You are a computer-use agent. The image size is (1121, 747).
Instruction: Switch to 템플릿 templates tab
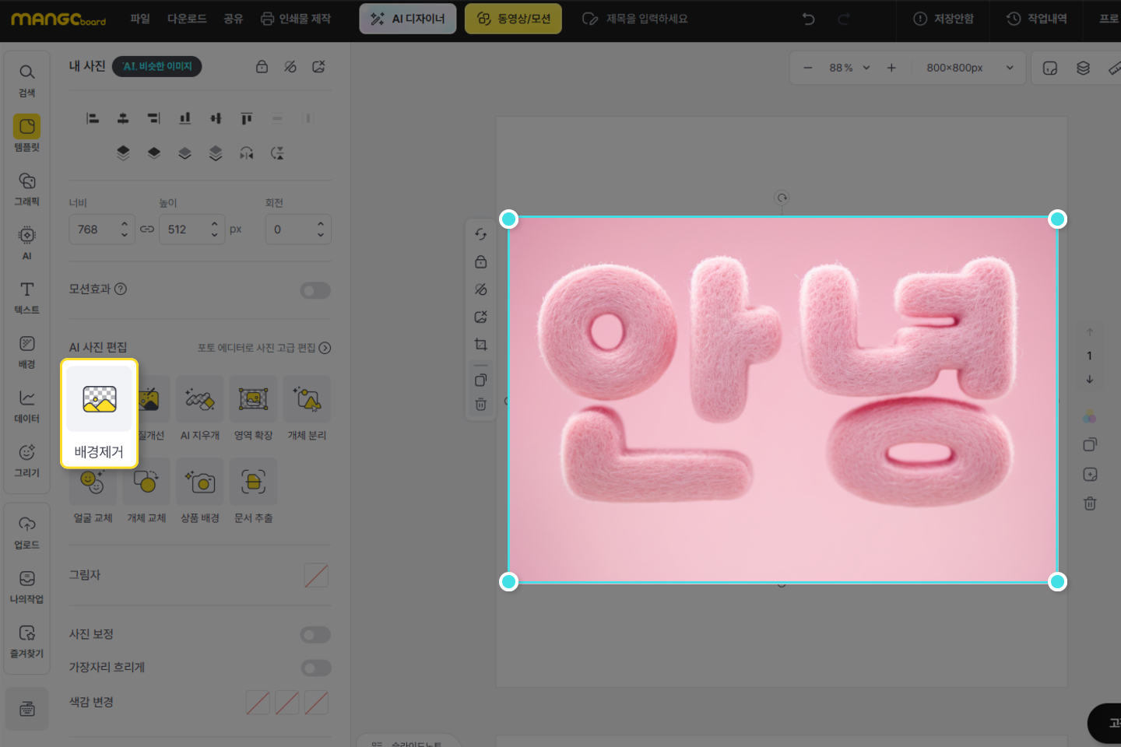27,135
